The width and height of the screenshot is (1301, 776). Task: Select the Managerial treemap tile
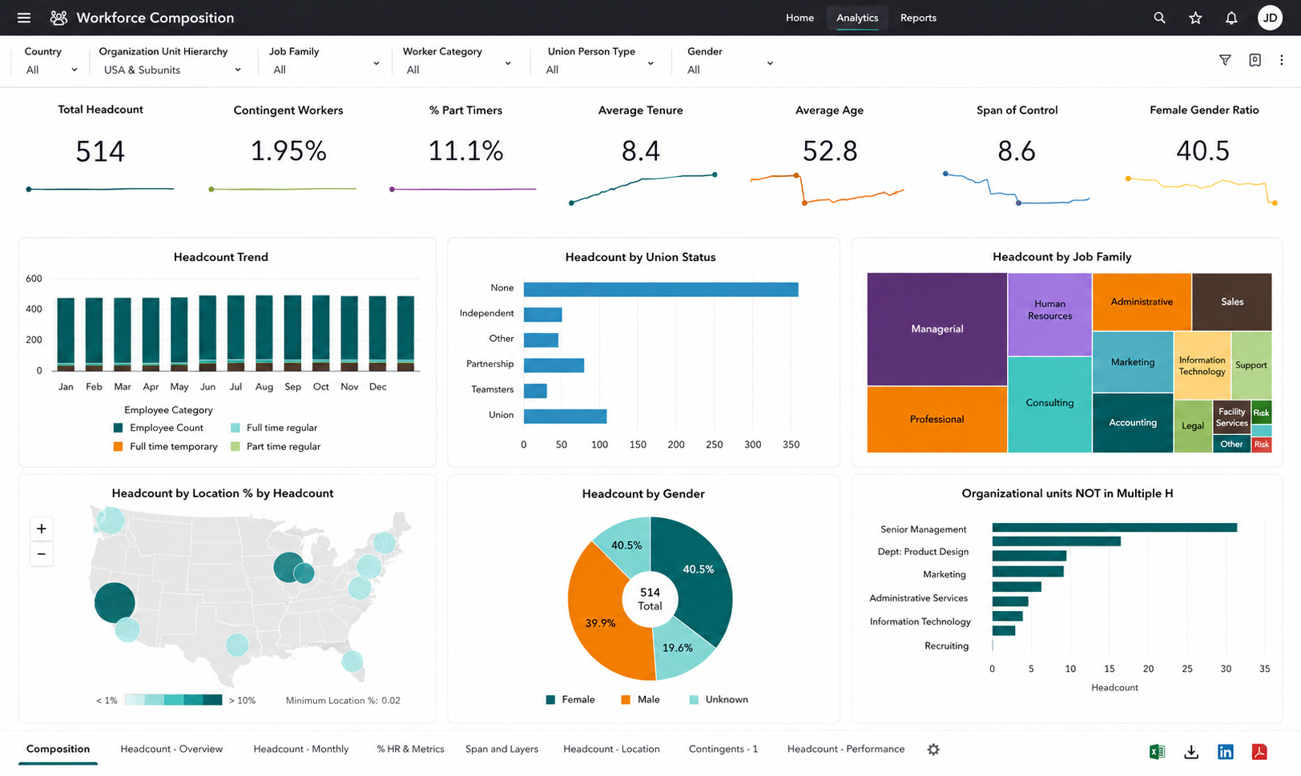[x=936, y=329]
